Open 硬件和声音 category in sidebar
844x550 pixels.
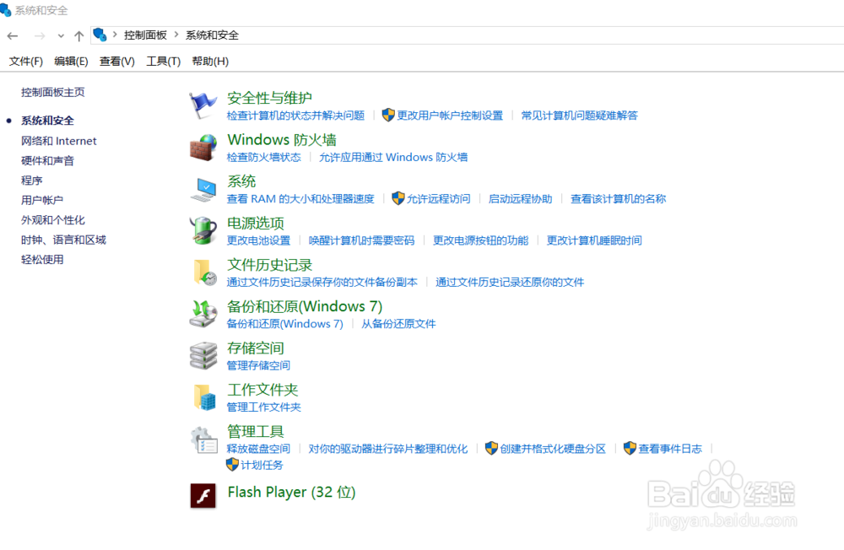pyautogui.click(x=47, y=160)
